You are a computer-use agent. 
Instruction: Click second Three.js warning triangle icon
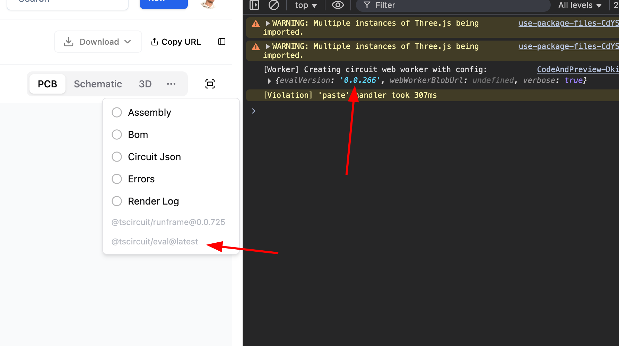pos(256,47)
